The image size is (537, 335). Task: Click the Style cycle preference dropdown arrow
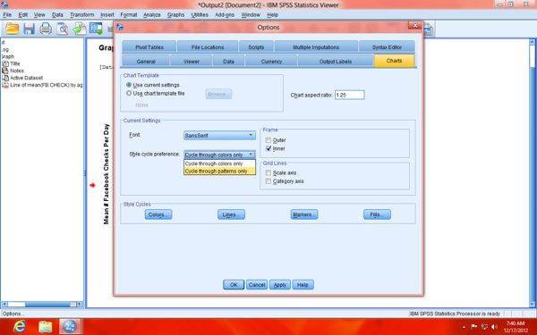pyautogui.click(x=251, y=155)
